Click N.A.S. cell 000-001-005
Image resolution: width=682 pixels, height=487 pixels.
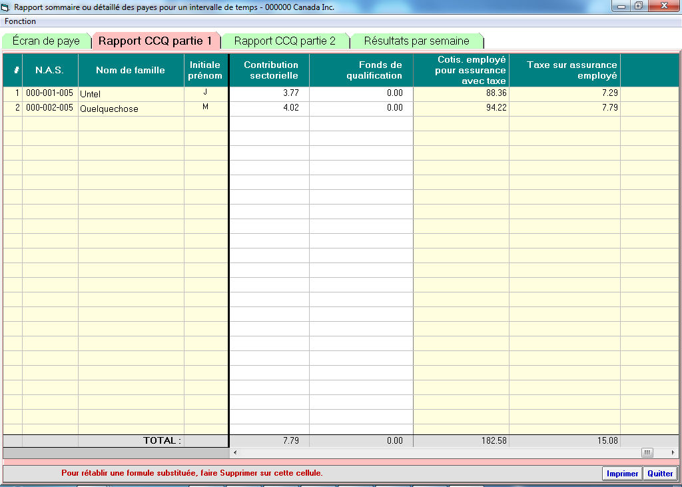(50, 93)
